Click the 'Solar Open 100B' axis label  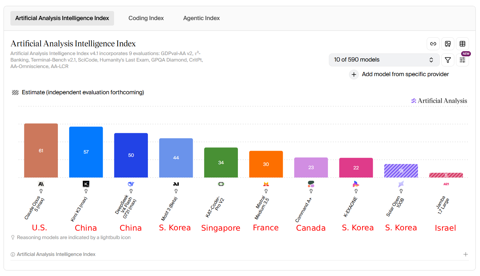point(395,206)
